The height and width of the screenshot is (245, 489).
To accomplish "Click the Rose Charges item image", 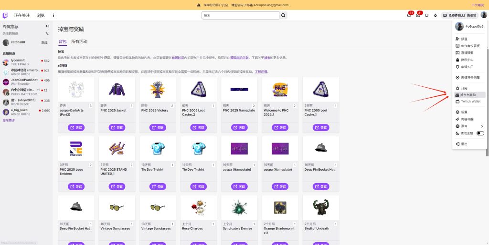I will [199, 208].
